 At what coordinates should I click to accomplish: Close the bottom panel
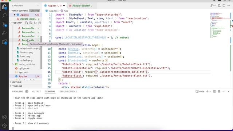(x=229, y=91)
